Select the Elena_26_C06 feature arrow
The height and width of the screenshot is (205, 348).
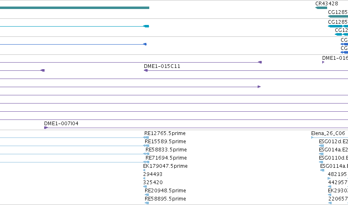click(312, 138)
